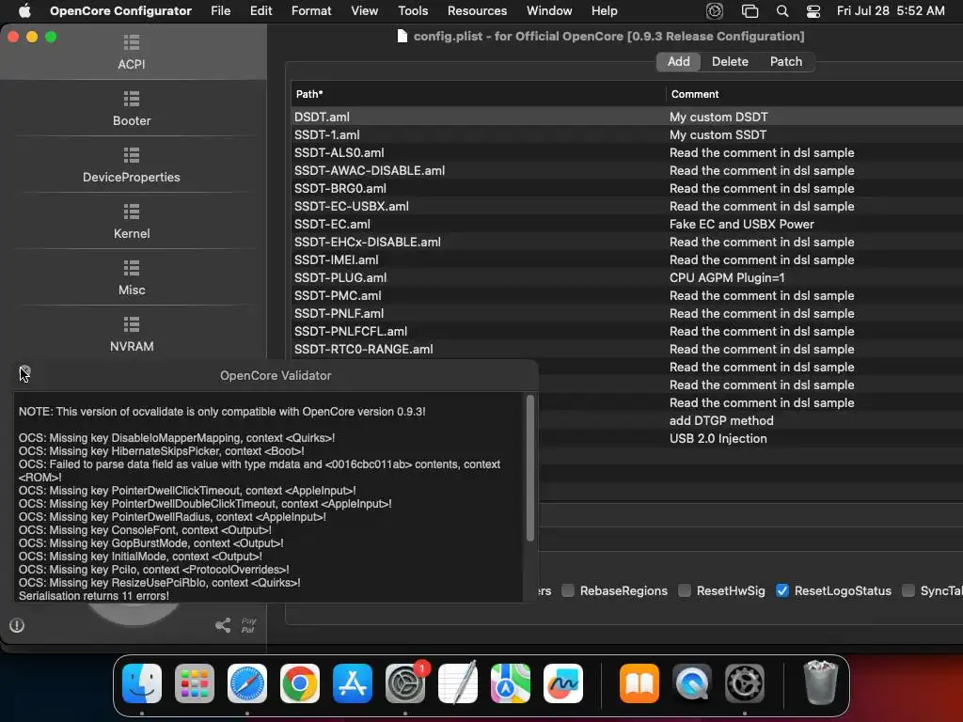Select the SSDT-PNLF.aml entry

coord(627,313)
